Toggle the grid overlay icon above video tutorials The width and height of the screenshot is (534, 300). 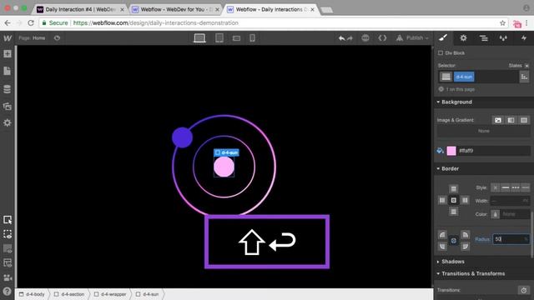pyautogui.click(x=8, y=262)
